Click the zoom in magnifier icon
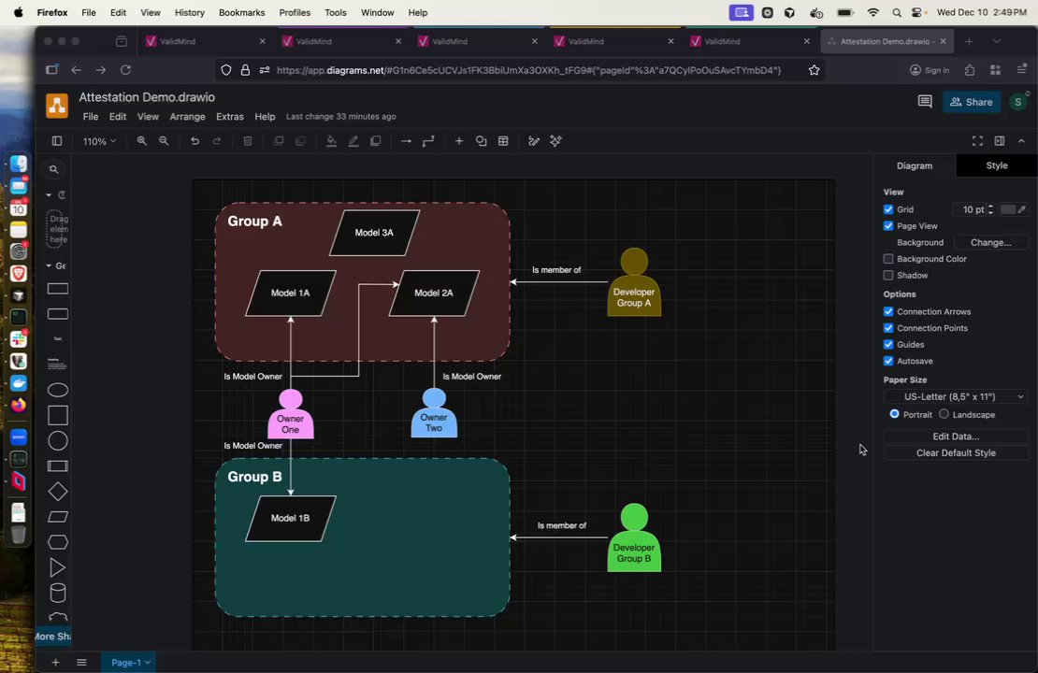This screenshot has width=1038, height=673. click(x=141, y=141)
